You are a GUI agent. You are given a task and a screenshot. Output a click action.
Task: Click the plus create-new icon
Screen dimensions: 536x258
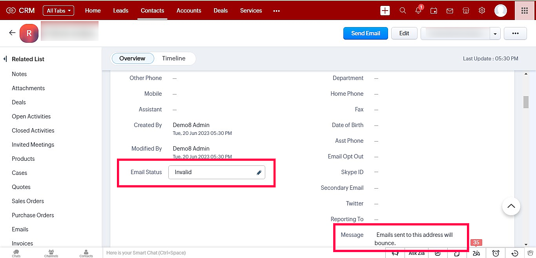pos(385,11)
